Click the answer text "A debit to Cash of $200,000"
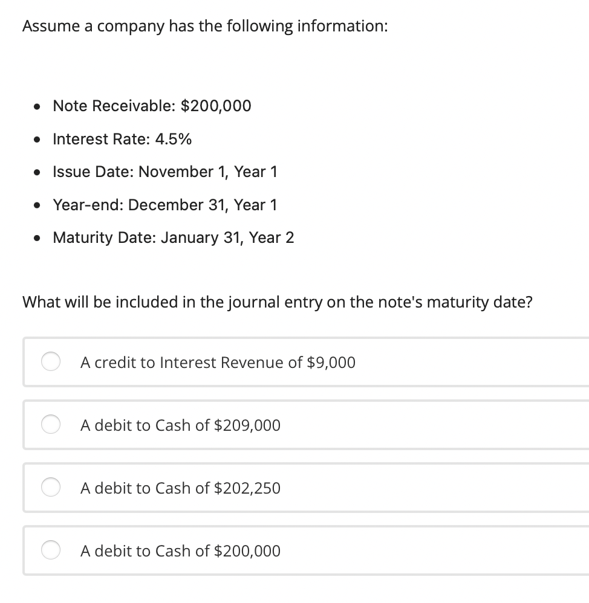The image size is (589, 603). tap(180, 551)
